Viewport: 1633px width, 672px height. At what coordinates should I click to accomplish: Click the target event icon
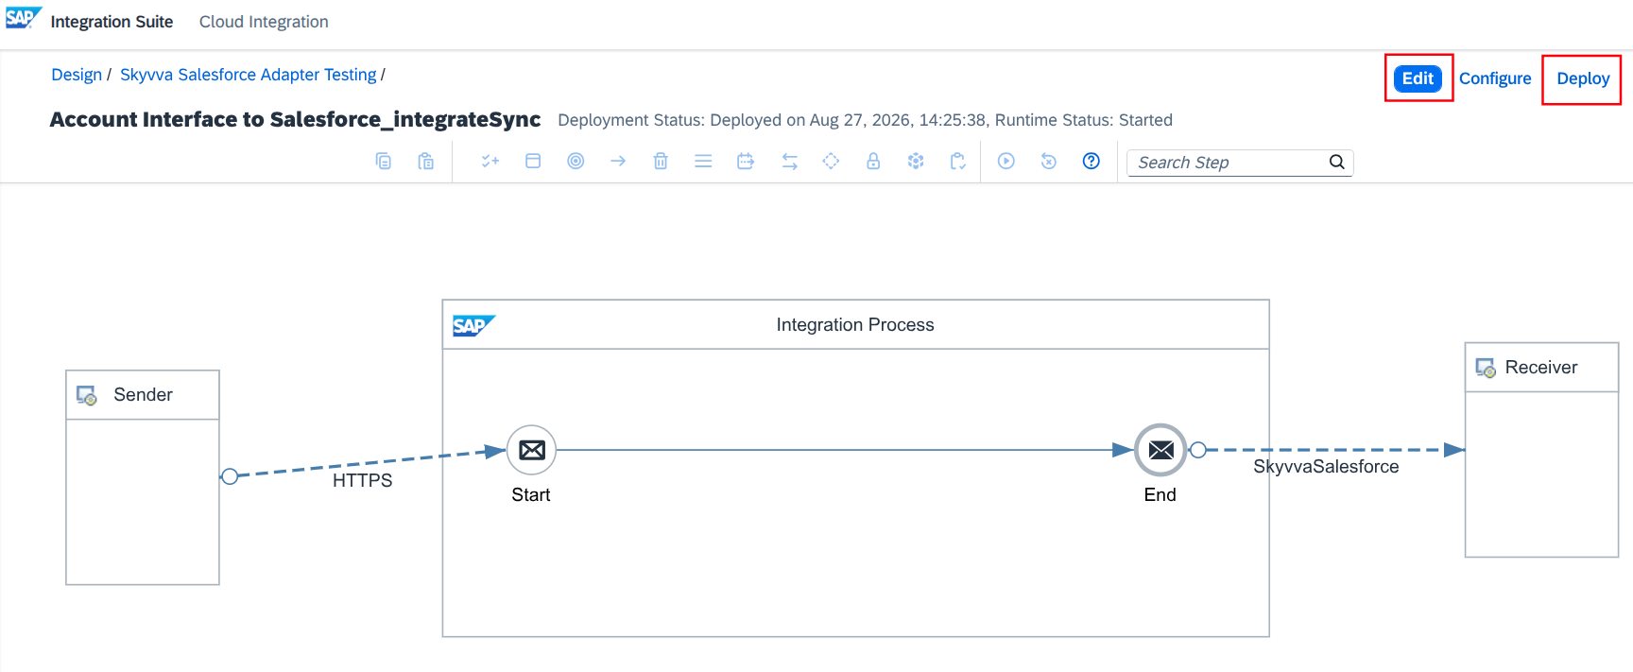(576, 161)
